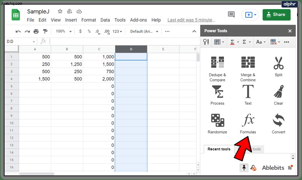Open the Last edit was 5 minutes link
302x180 pixels.
click(x=191, y=20)
